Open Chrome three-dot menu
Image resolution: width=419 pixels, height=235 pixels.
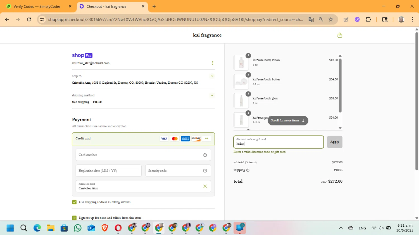pyautogui.click(x=412, y=20)
